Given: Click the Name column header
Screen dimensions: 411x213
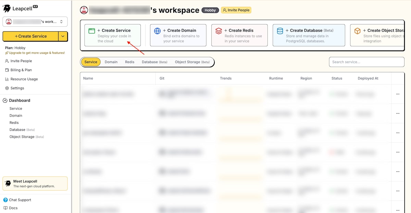Looking at the screenshot, I should tap(88, 78).
